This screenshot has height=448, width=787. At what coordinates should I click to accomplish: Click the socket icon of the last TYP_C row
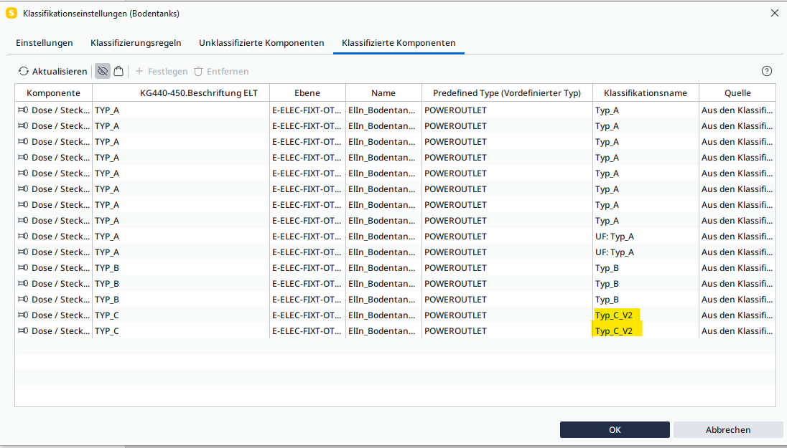click(x=23, y=331)
